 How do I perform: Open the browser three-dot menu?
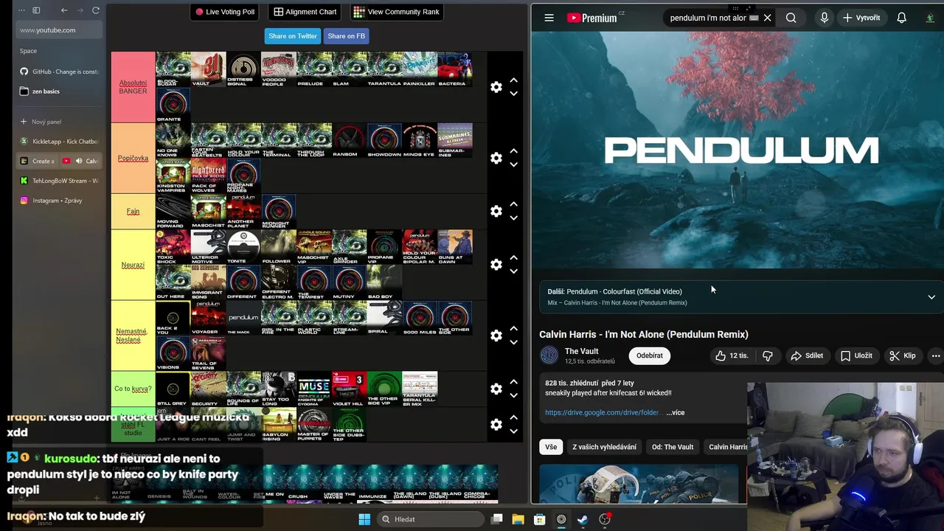tap(21, 10)
